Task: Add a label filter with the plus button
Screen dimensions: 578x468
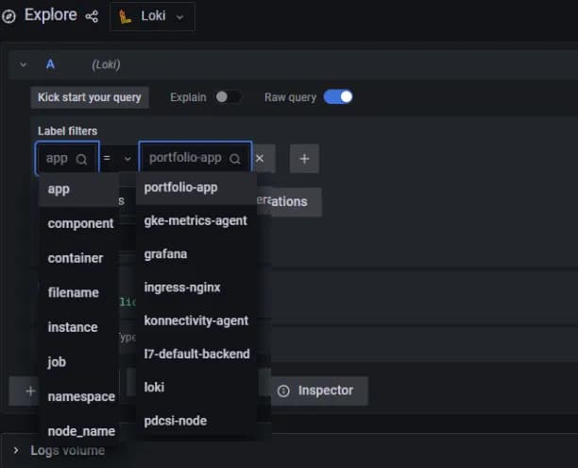Action: tap(304, 159)
